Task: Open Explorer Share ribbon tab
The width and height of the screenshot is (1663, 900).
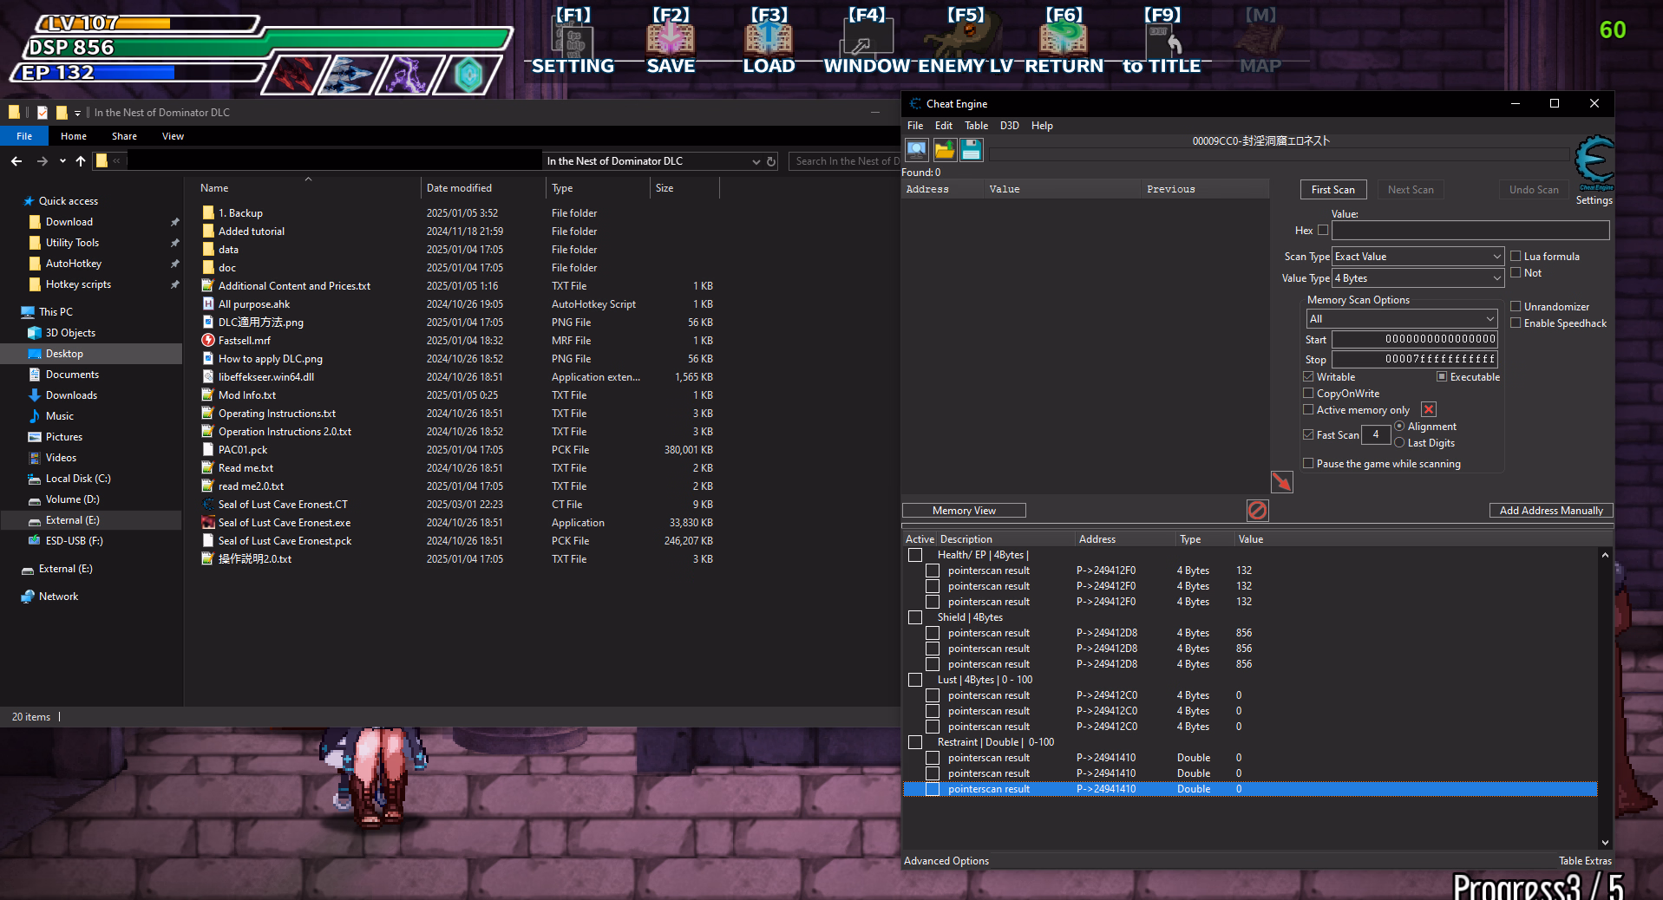Action: pyautogui.click(x=124, y=136)
